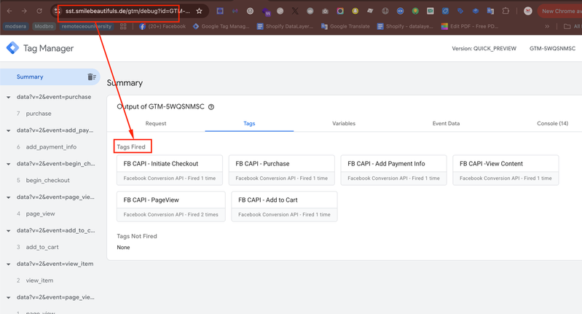Viewport: 582px width, 314px height.
Task: Open the yellow ghost extension icon
Action: [355, 11]
